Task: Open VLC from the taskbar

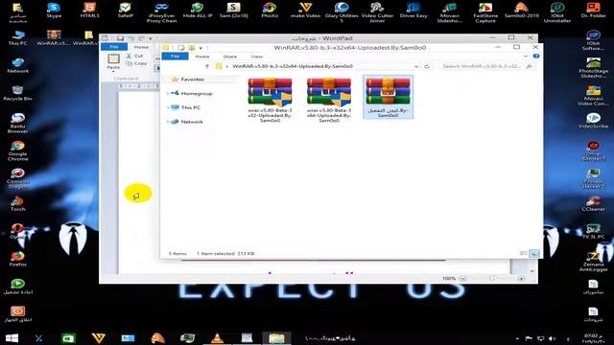Action: (217, 338)
